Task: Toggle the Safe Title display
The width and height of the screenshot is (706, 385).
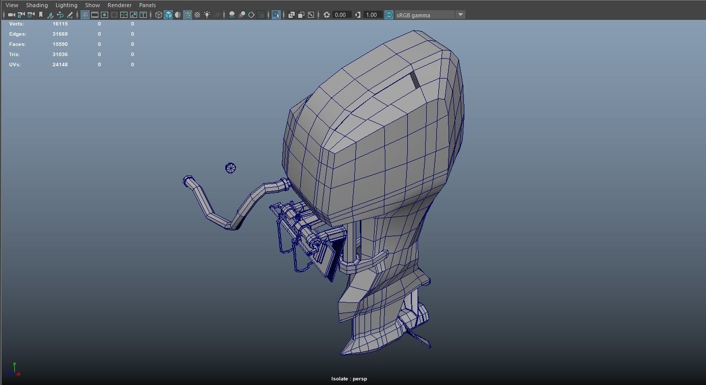Action: 143,15
